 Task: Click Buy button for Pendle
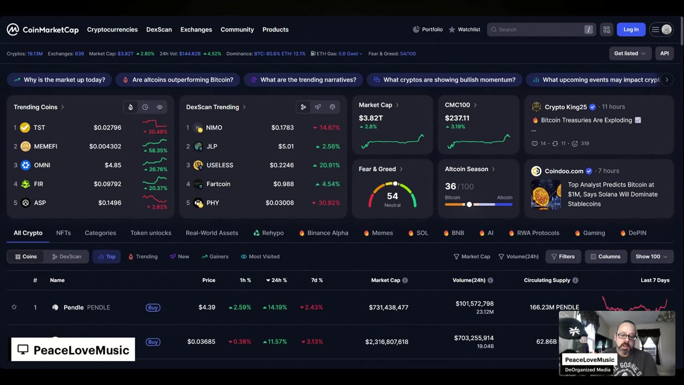pyautogui.click(x=153, y=307)
